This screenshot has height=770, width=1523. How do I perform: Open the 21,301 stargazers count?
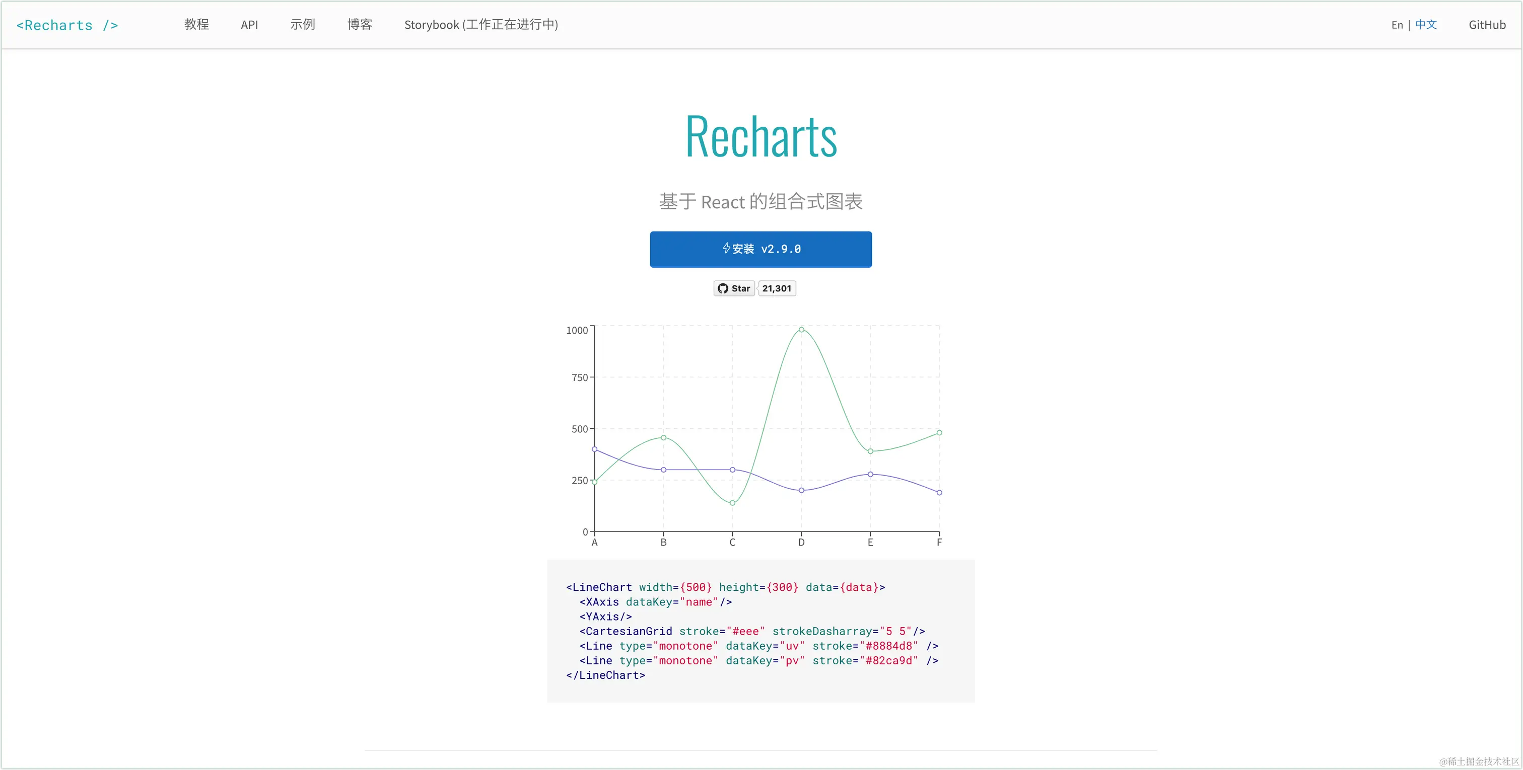(777, 288)
